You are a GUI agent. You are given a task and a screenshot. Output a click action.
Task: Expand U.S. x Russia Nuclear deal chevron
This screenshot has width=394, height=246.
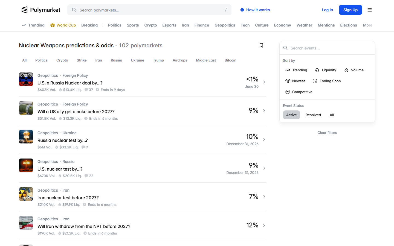point(264,82)
